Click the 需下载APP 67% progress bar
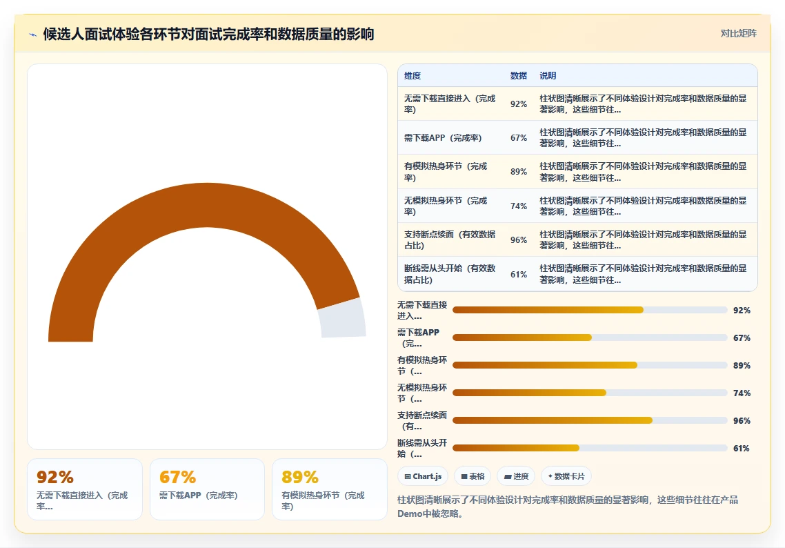The width and height of the screenshot is (785, 548). tap(590, 337)
